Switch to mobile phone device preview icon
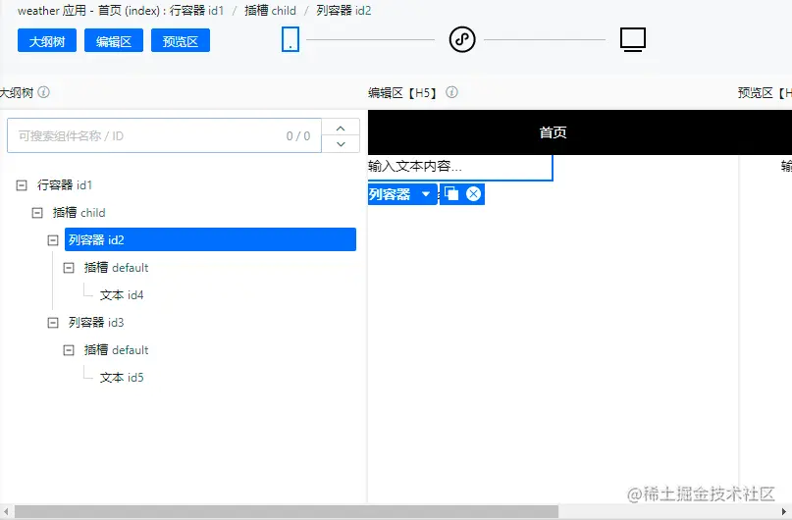 [290, 39]
